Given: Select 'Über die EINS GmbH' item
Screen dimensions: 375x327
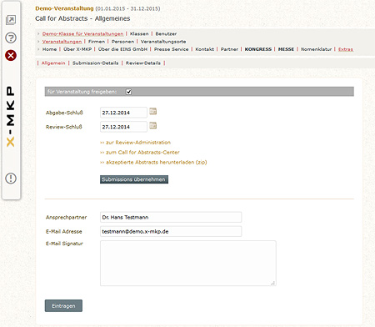Looking at the screenshot, I should tap(122, 49).
